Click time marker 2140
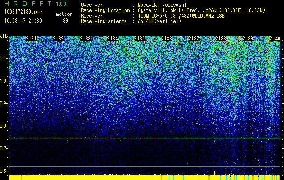Image resolution: width=284 pixels, height=180 pixels. (x=275, y=39)
